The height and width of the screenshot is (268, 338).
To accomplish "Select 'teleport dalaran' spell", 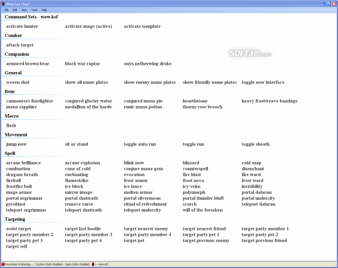I will point(258,204).
